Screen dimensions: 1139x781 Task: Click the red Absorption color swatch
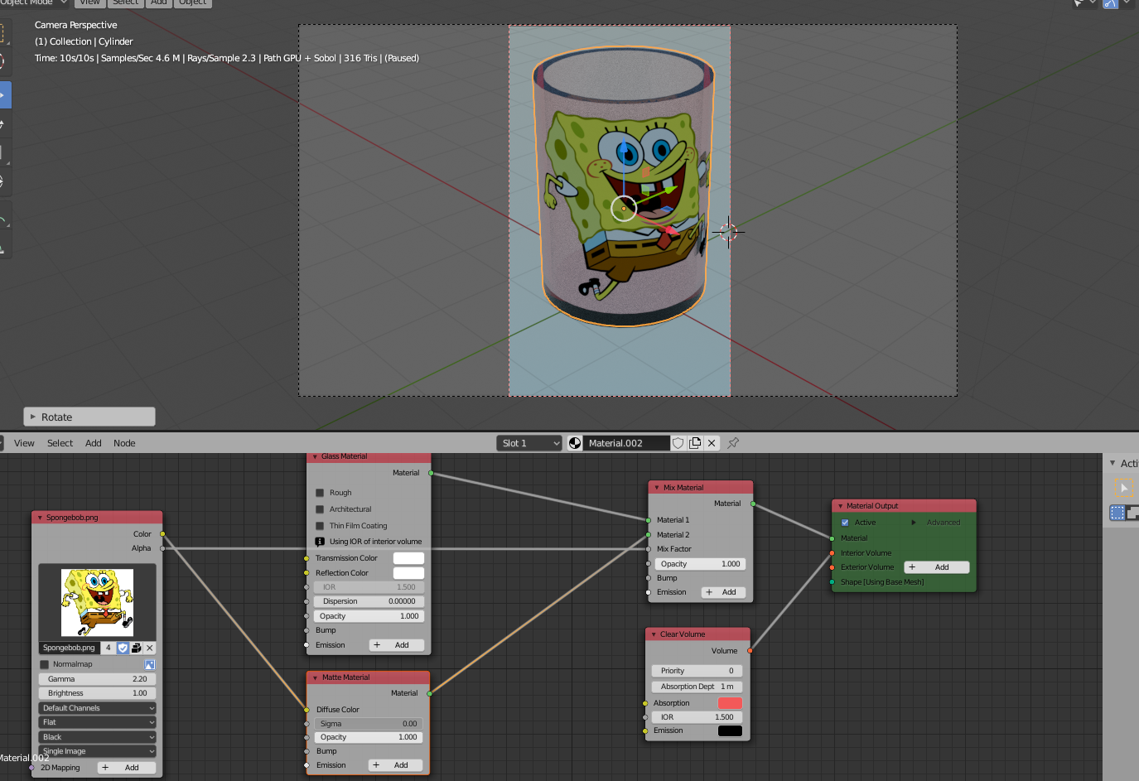point(730,703)
